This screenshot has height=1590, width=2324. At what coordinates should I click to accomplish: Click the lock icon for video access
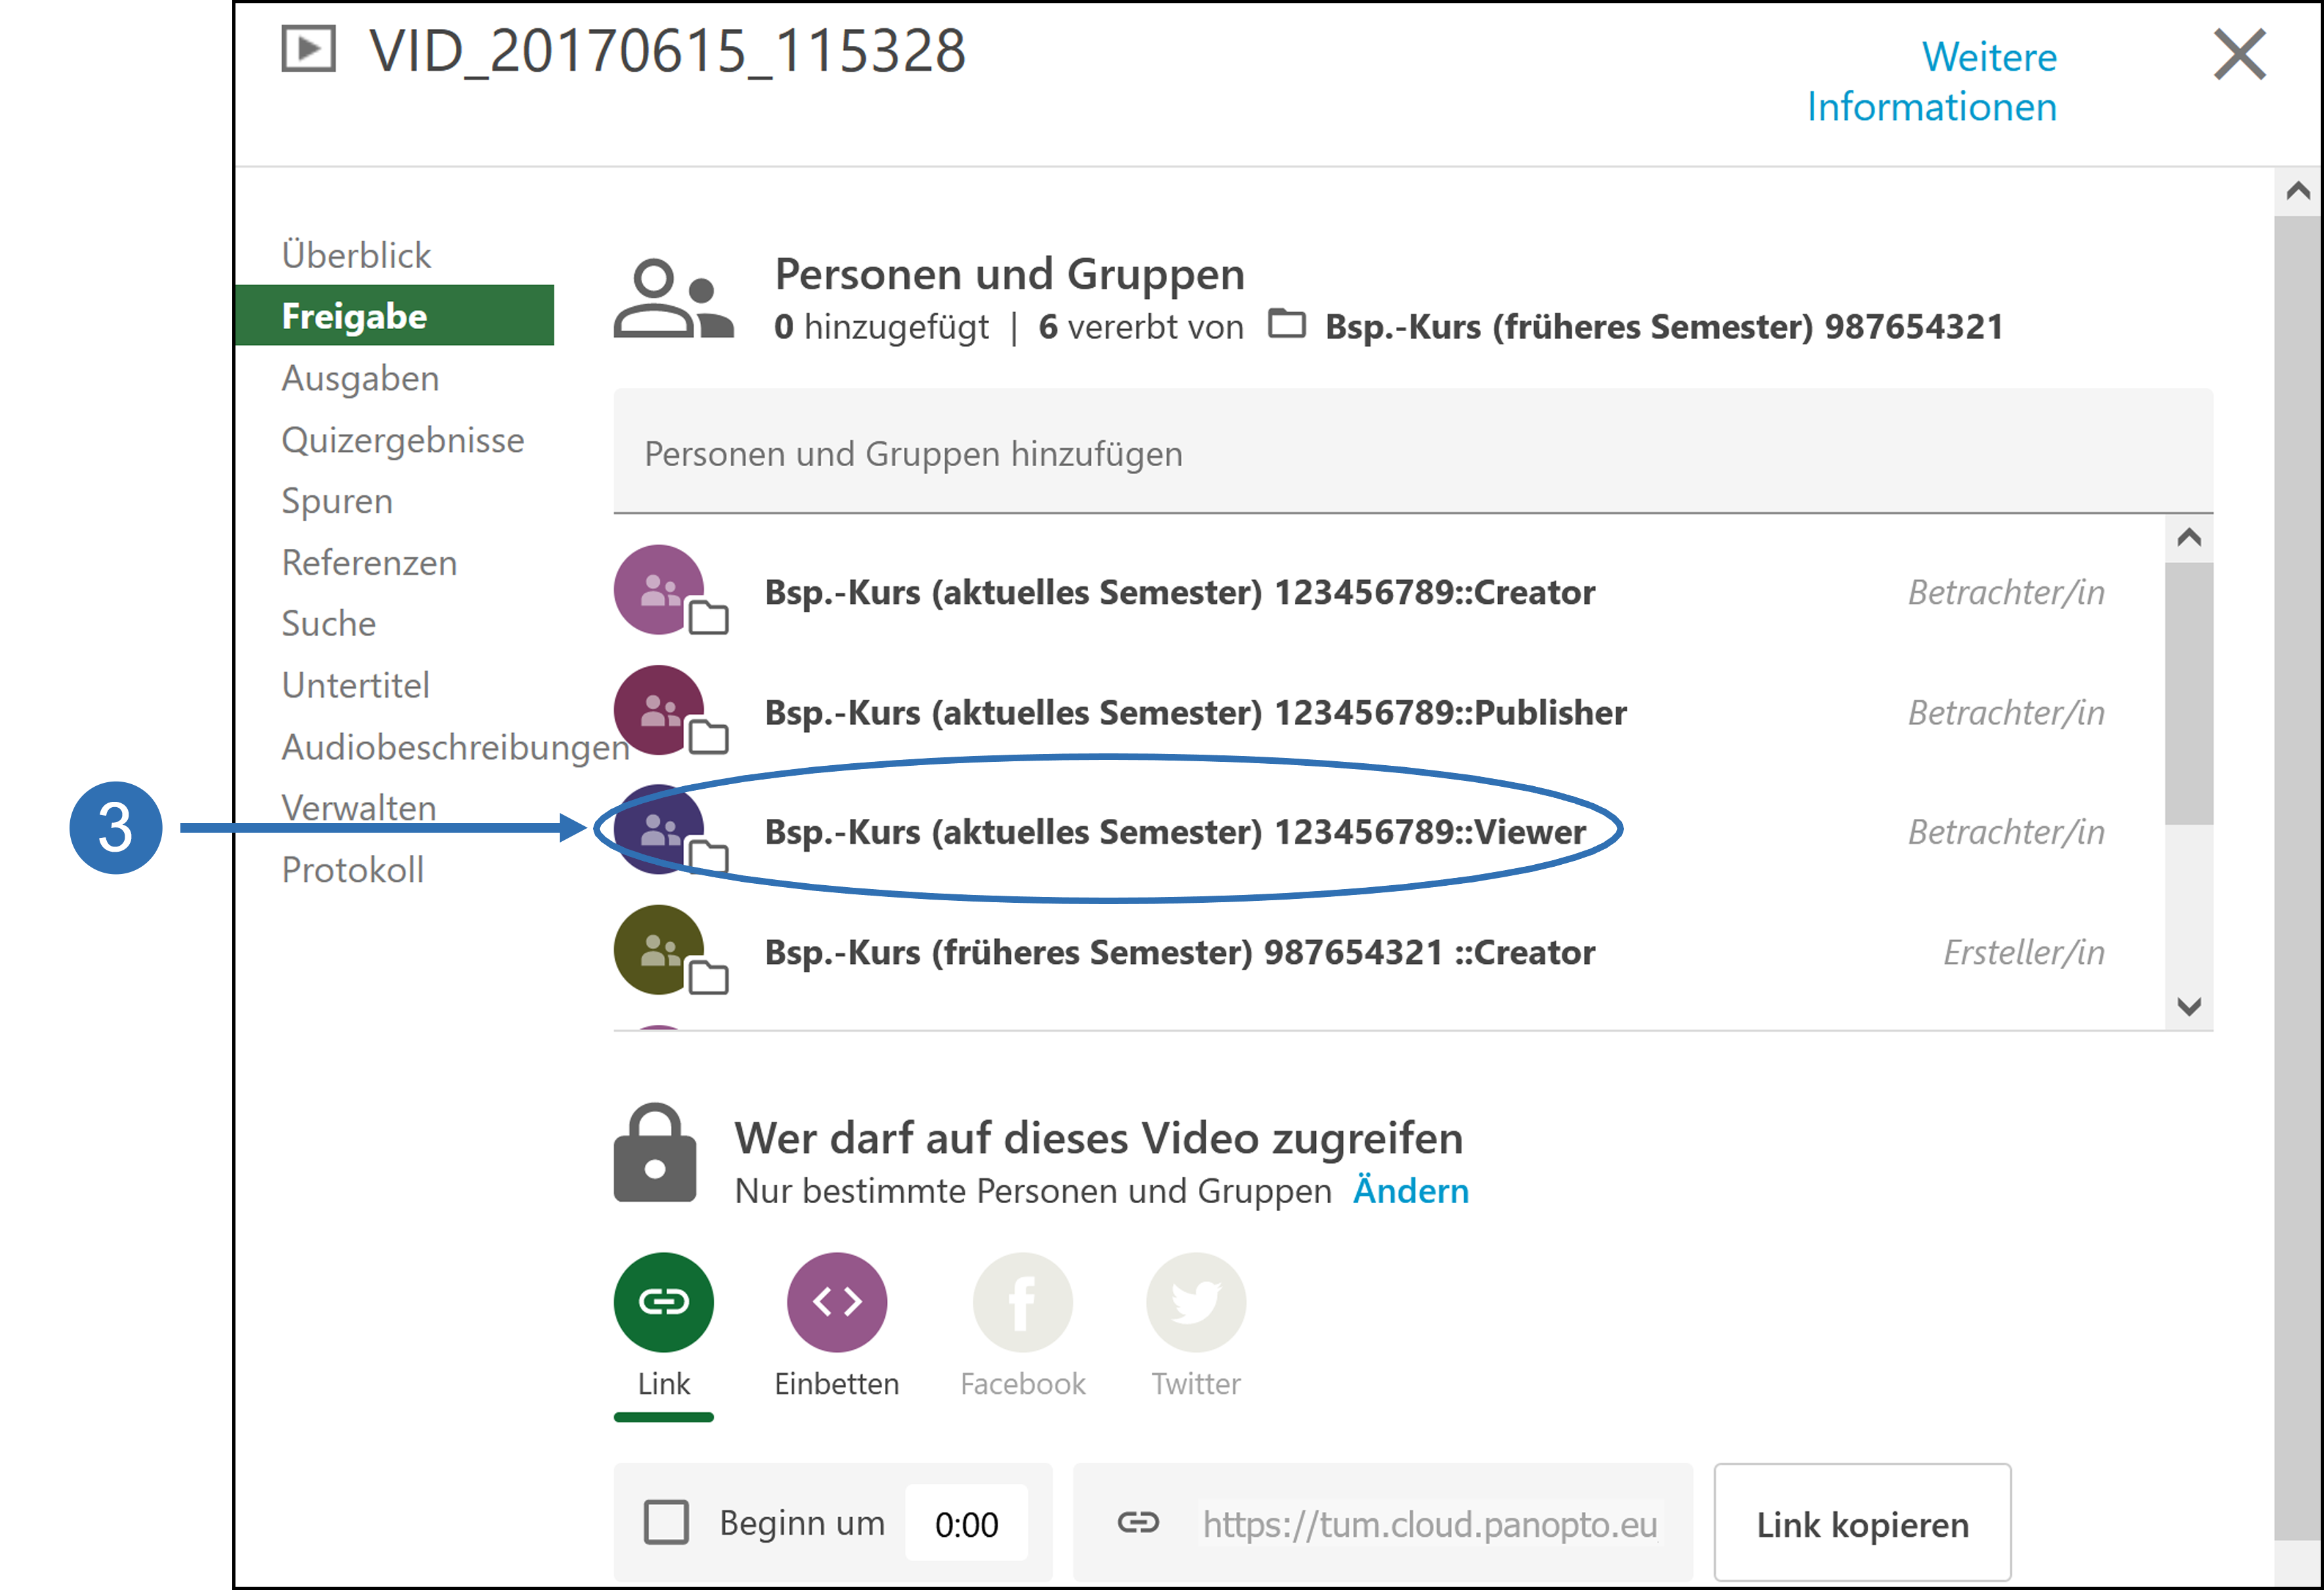coord(654,1153)
